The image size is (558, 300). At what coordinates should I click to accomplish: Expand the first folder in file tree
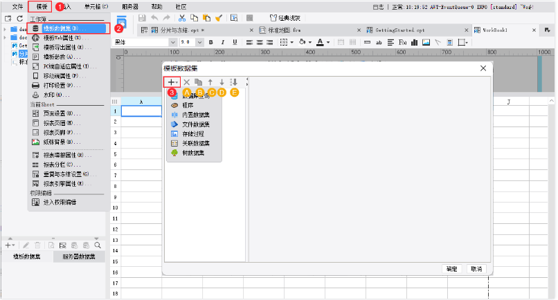6,29
